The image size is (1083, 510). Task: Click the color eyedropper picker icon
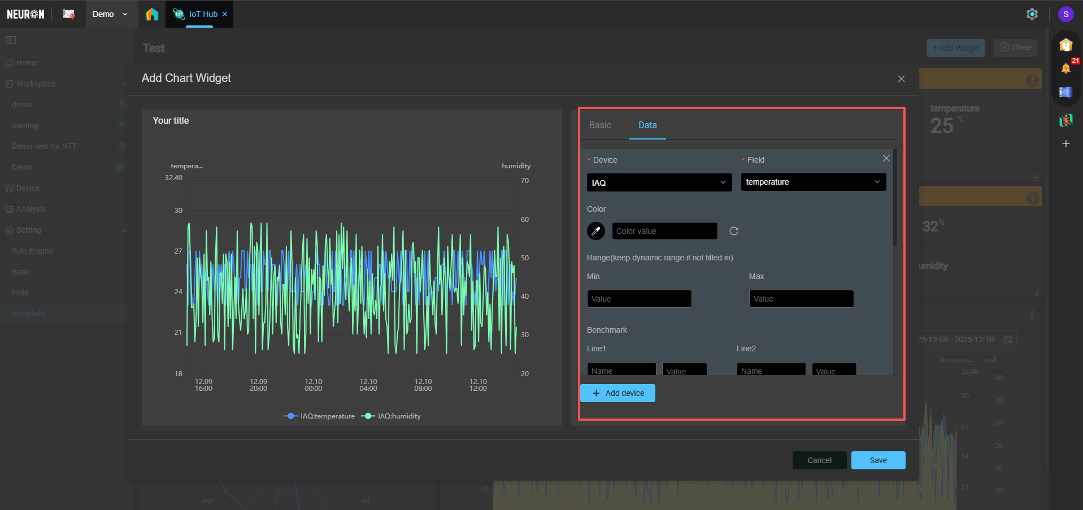tap(595, 231)
